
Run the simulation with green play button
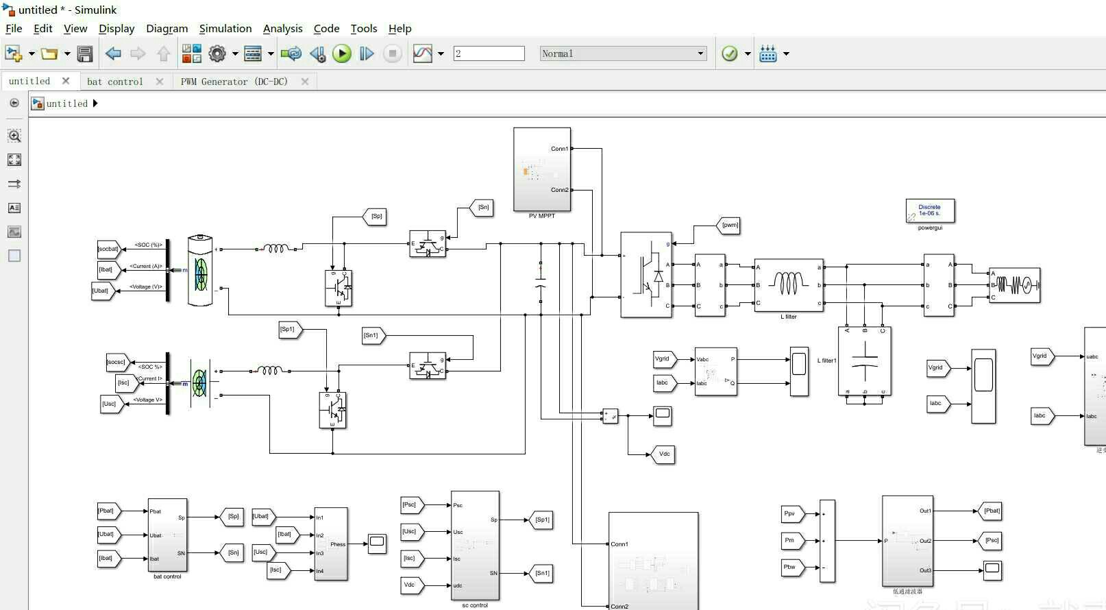pyautogui.click(x=342, y=53)
